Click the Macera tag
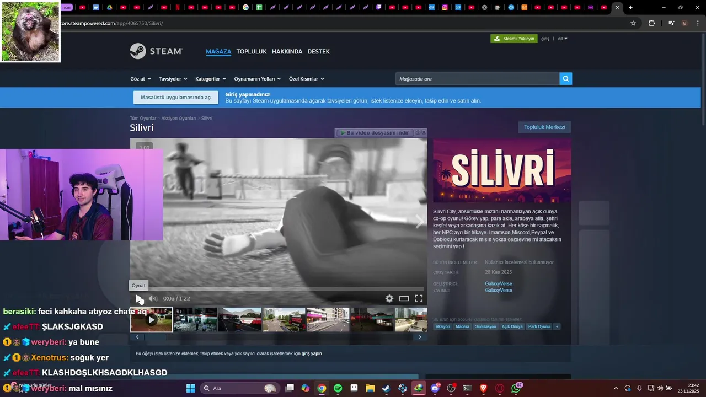The width and height of the screenshot is (706, 397). point(462,326)
